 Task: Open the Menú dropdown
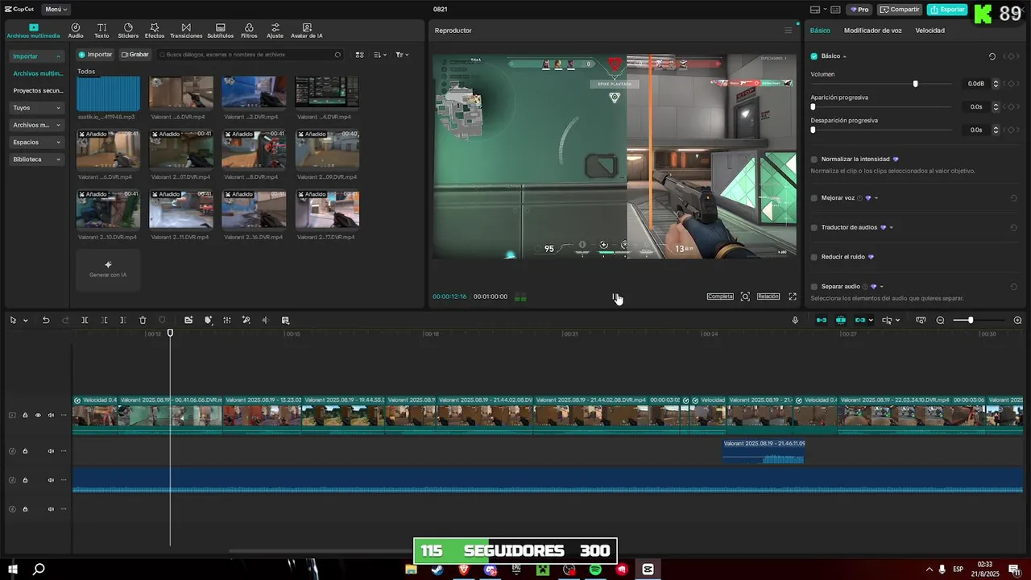point(56,10)
